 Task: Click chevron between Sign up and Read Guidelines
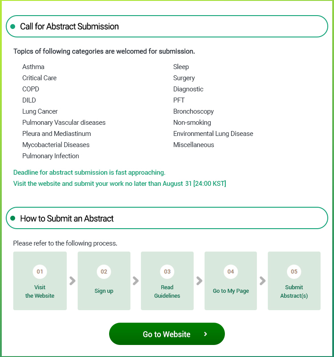click(x=136, y=281)
